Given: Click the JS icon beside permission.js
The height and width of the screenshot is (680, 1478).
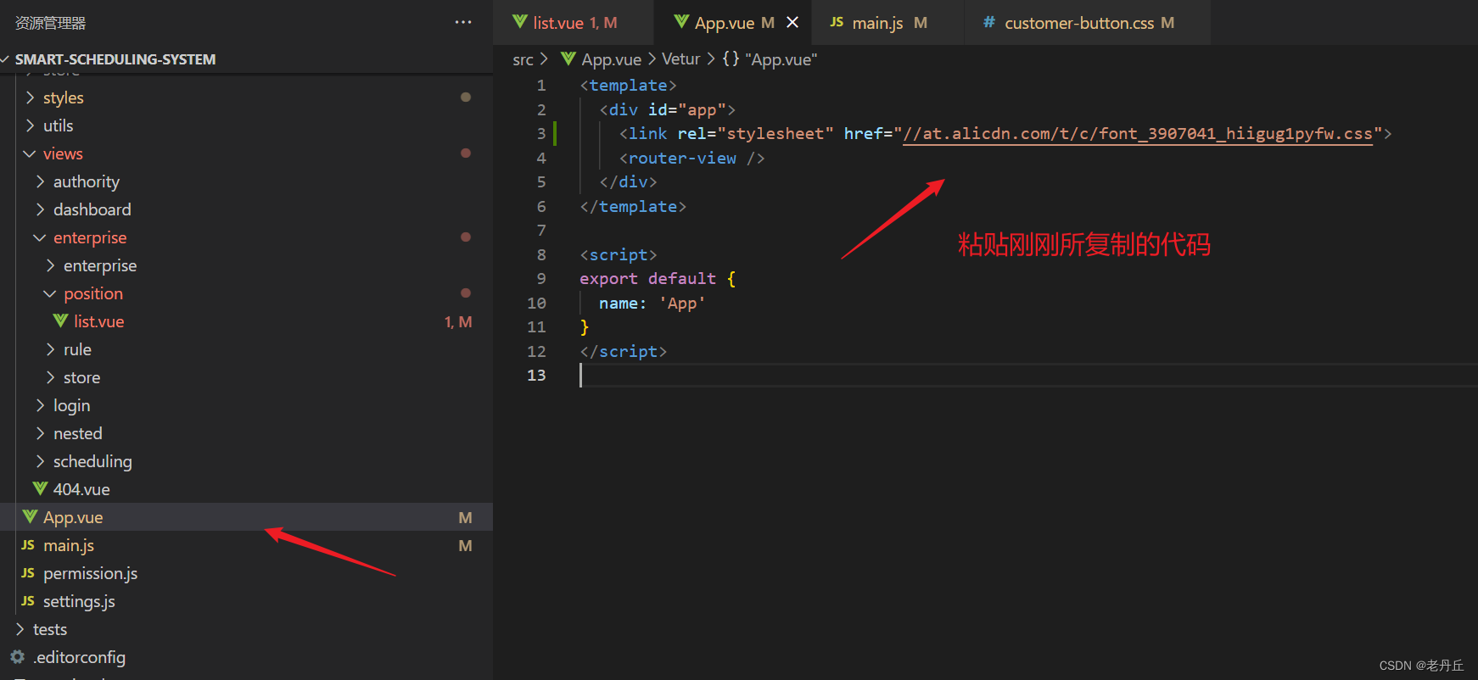Looking at the screenshot, I should point(28,573).
